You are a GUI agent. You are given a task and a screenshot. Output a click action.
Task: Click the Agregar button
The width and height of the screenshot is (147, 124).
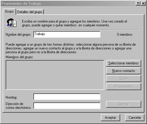tap(124, 104)
